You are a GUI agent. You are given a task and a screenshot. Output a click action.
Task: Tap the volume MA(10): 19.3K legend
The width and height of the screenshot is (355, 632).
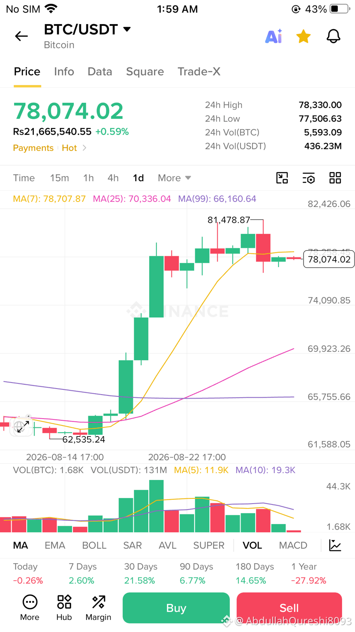click(x=265, y=470)
